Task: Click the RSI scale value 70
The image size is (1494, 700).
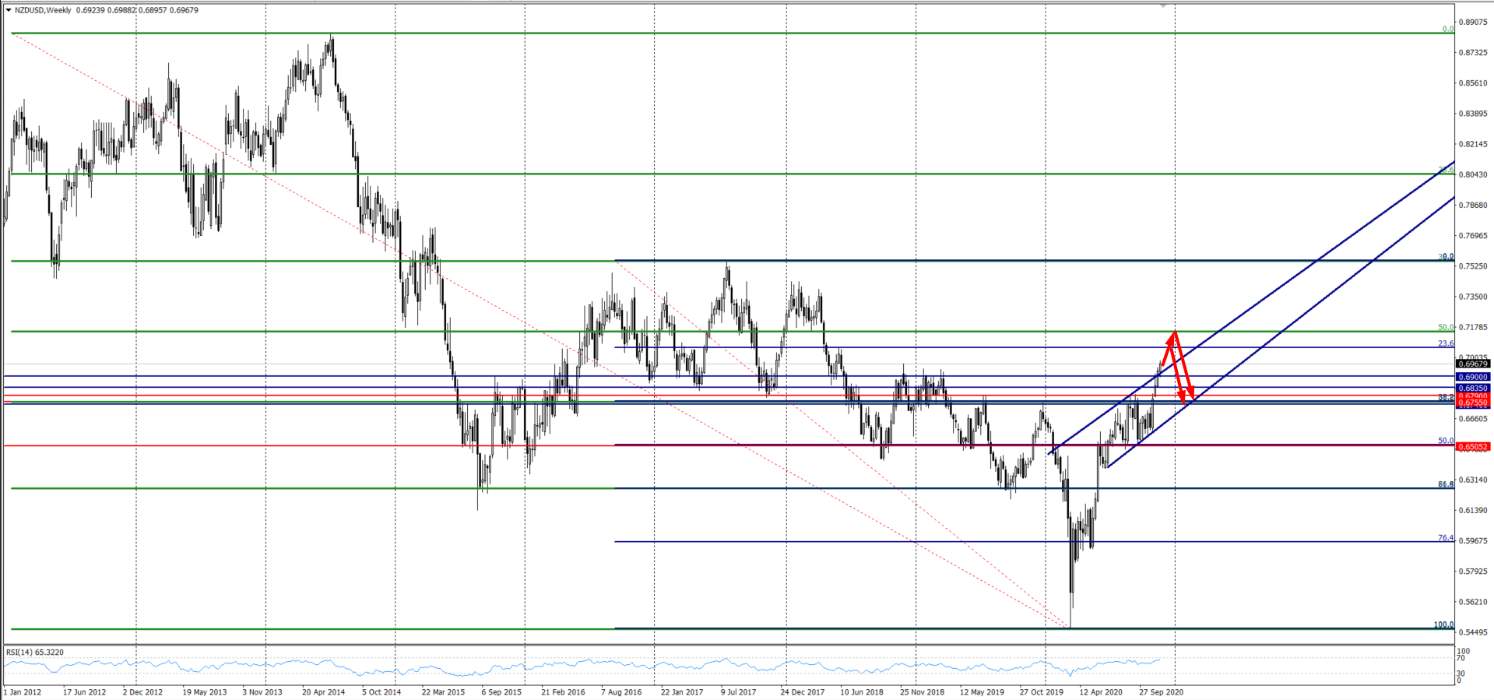Action: 1462,659
